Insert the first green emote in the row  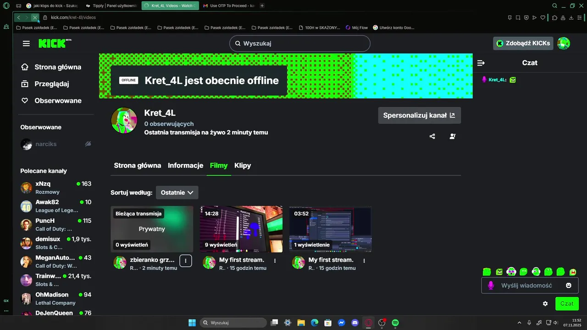pyautogui.click(x=487, y=272)
